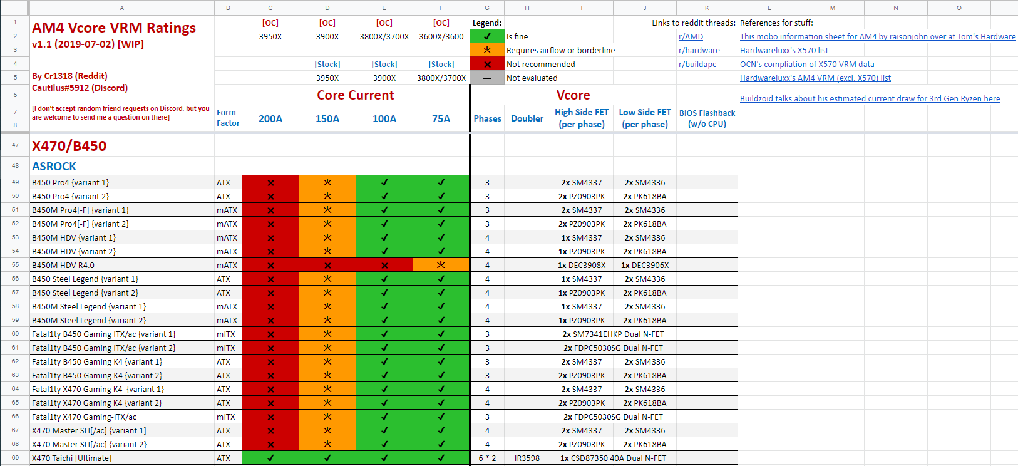
Task: Open Hardwareluxx's AM4 VRM excl. X570 list
Action: click(x=815, y=78)
